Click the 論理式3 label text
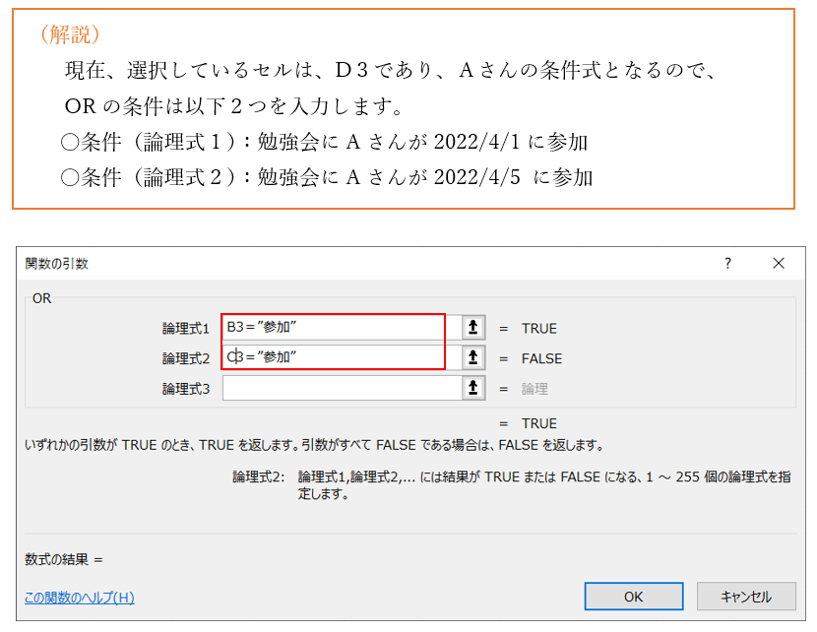 coord(186,389)
